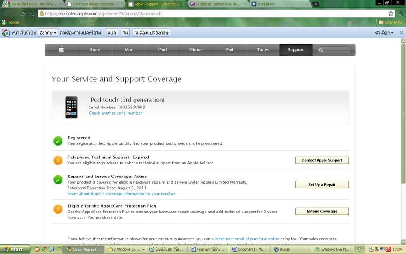Open the iPod navigation item
Image resolution: width=406 pixels, height=254 pixels.
pos(162,50)
